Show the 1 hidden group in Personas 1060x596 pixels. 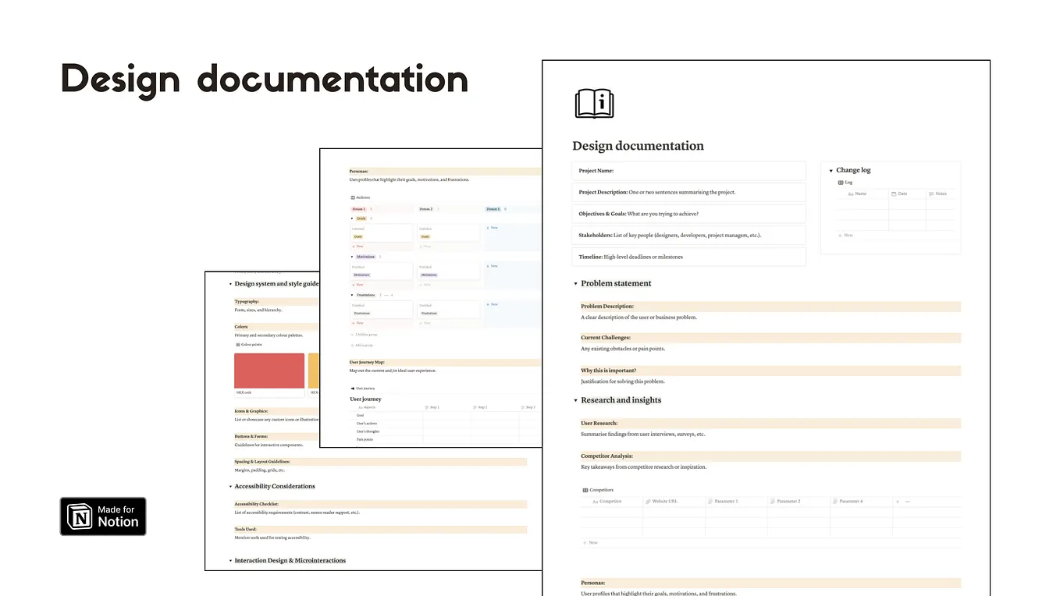point(364,335)
